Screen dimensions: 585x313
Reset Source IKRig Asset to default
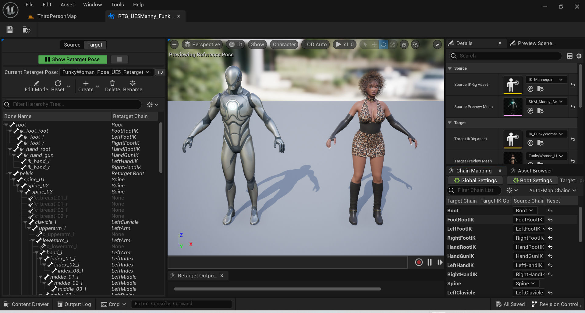tap(573, 85)
